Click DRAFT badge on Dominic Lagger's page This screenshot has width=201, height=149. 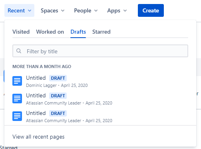click(58, 78)
